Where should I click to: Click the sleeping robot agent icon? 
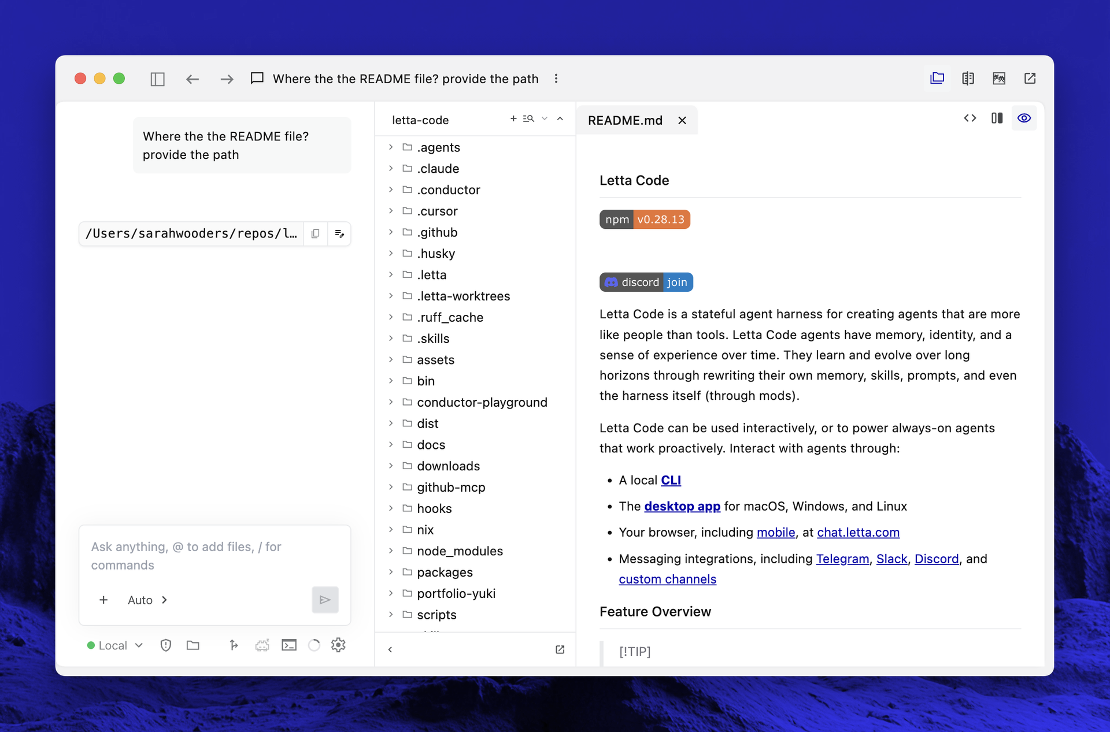pyautogui.click(x=262, y=645)
